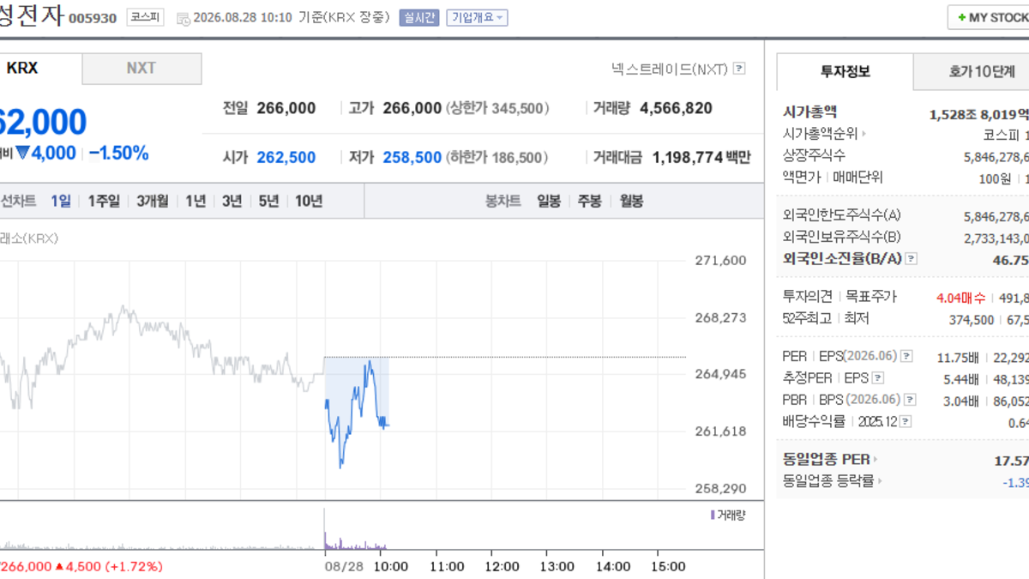This screenshot has height=579, width=1029.
Task: Select the 1주일 chart period
Action: pyautogui.click(x=104, y=201)
